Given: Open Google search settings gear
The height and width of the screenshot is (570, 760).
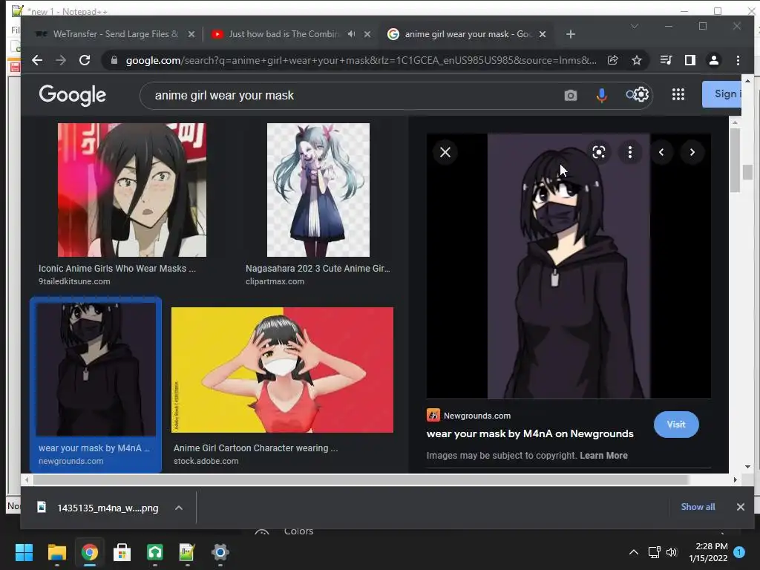Looking at the screenshot, I should 641,94.
